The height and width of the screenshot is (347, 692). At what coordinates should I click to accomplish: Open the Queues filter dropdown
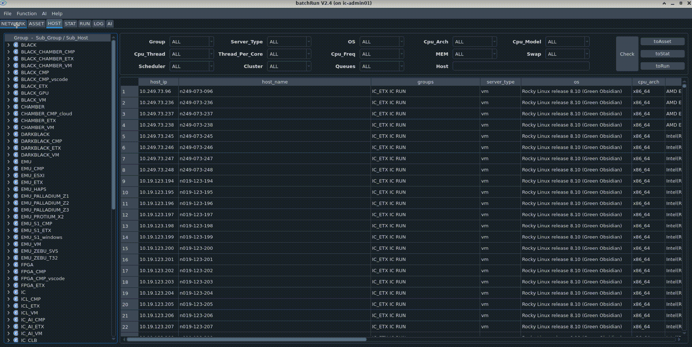pyautogui.click(x=382, y=66)
